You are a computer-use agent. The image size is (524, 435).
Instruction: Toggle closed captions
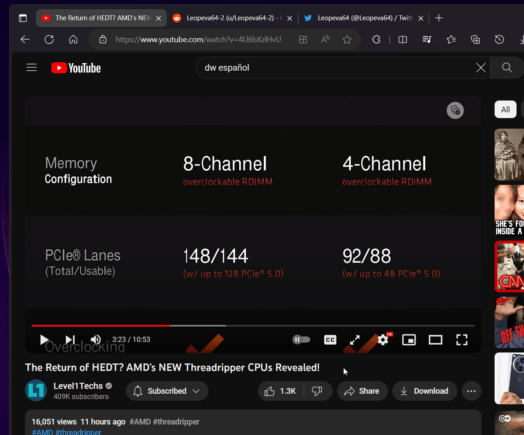[330, 340]
